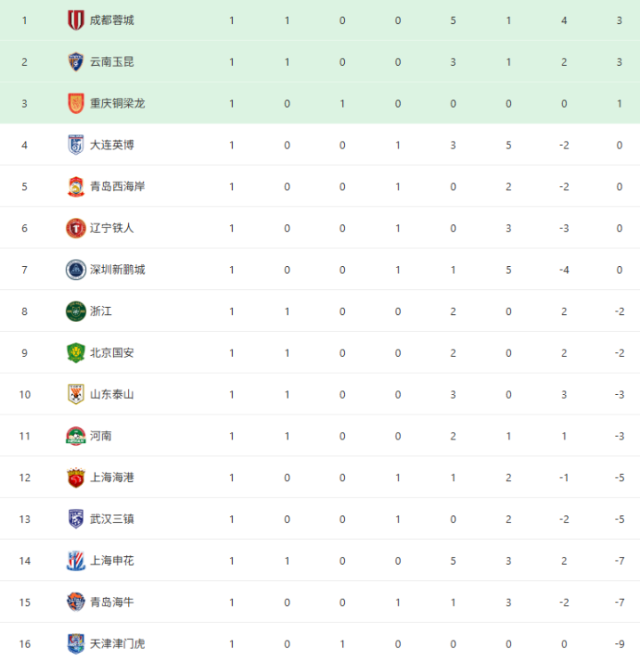The image size is (640, 661).
Task: Go to the 山东泰山 team page link
Action: click(112, 394)
